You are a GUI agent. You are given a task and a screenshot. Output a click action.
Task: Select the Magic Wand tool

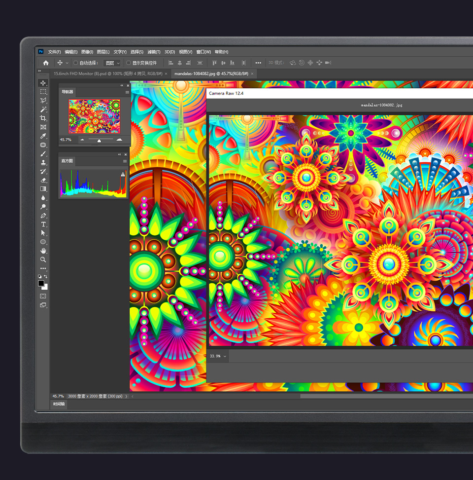pyautogui.click(x=43, y=110)
